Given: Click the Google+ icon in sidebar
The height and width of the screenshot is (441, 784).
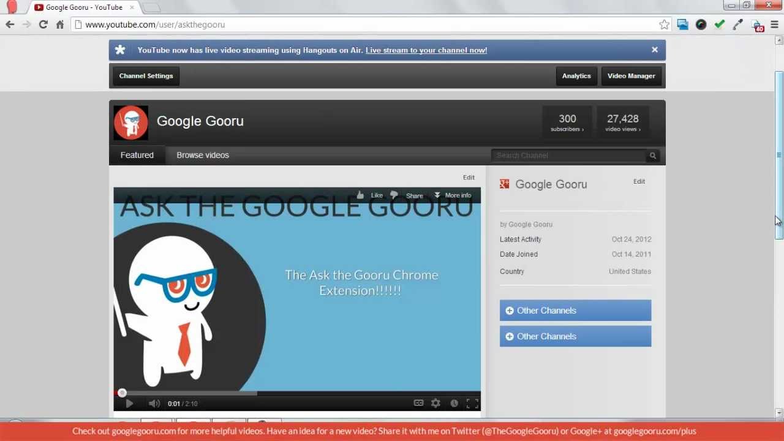Looking at the screenshot, I should tap(505, 184).
